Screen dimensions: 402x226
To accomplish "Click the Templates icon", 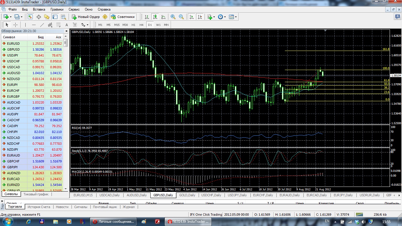I will [231, 17].
